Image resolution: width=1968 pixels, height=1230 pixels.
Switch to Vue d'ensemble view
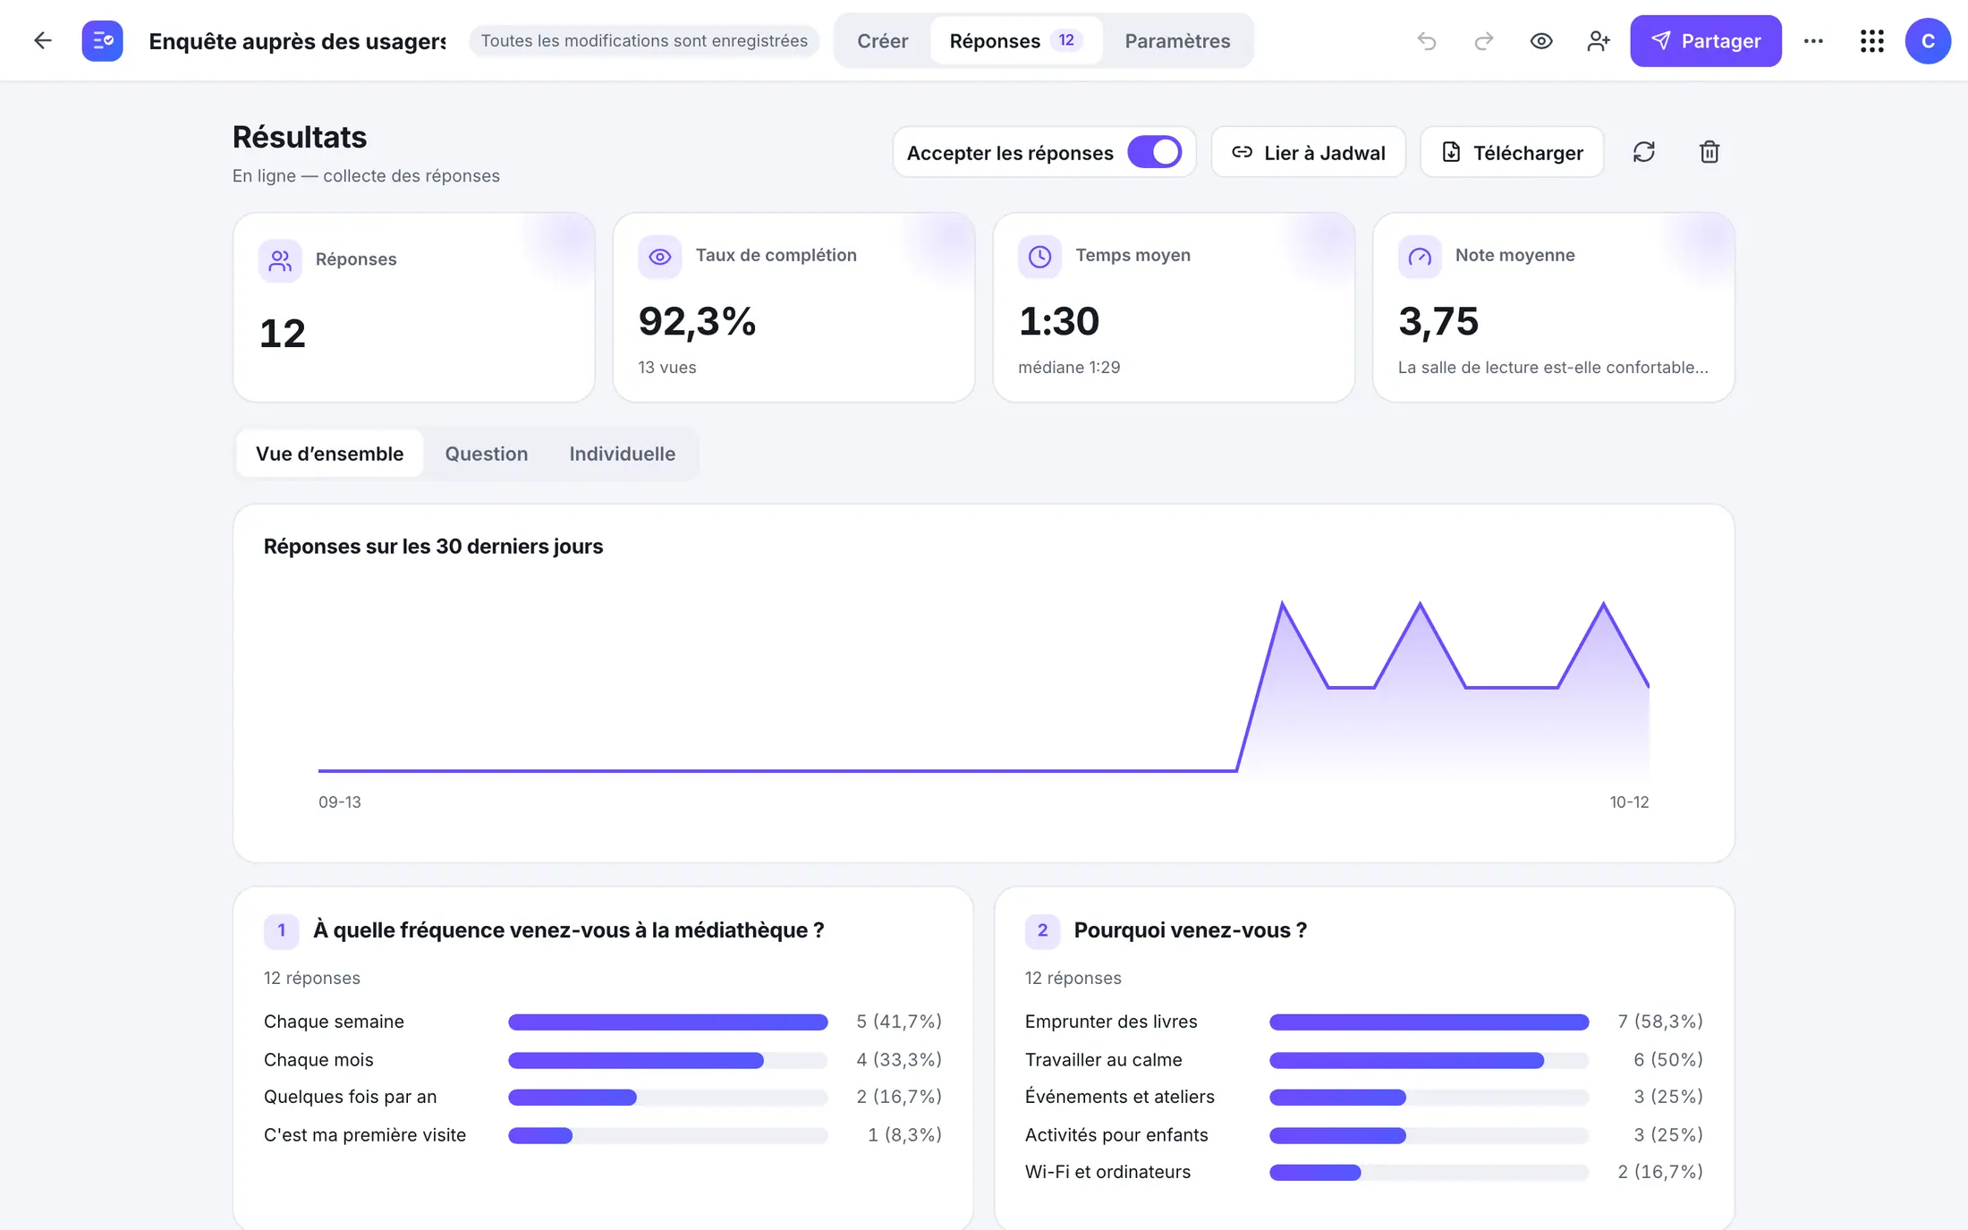click(x=329, y=454)
